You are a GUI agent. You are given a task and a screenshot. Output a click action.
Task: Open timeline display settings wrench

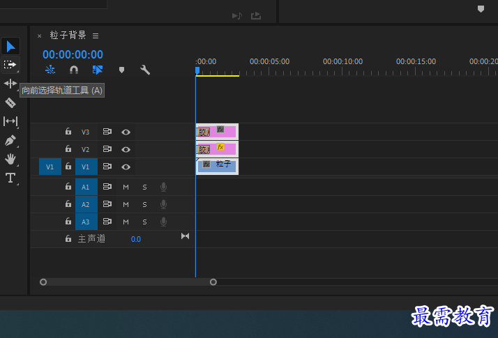point(145,70)
